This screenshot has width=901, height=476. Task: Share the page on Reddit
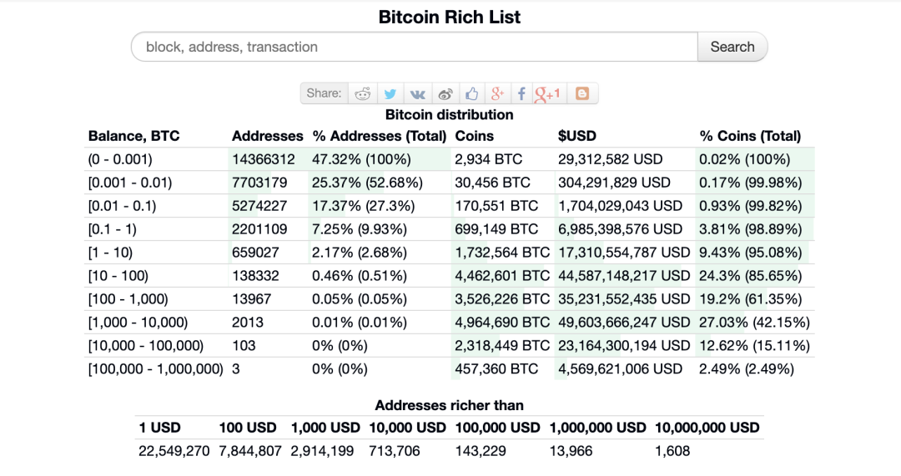[x=363, y=93]
